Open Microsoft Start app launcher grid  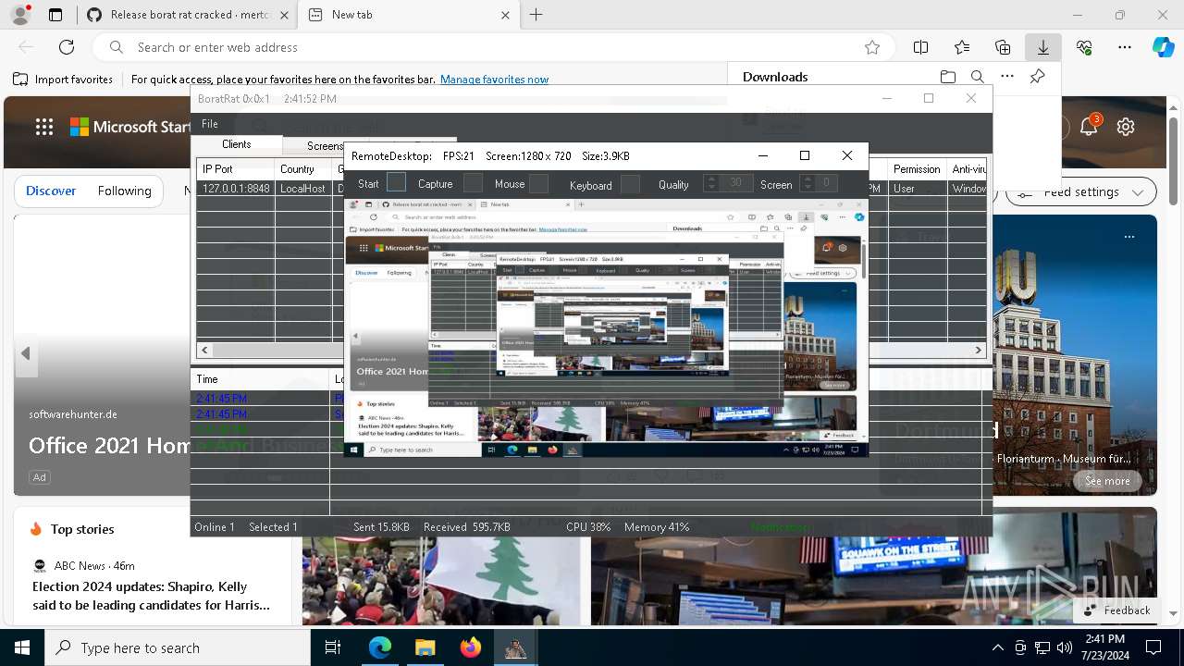click(x=44, y=127)
